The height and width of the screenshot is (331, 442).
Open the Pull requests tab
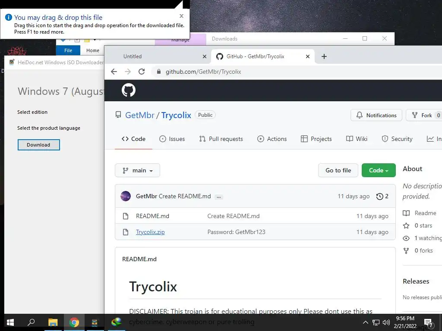(221, 139)
